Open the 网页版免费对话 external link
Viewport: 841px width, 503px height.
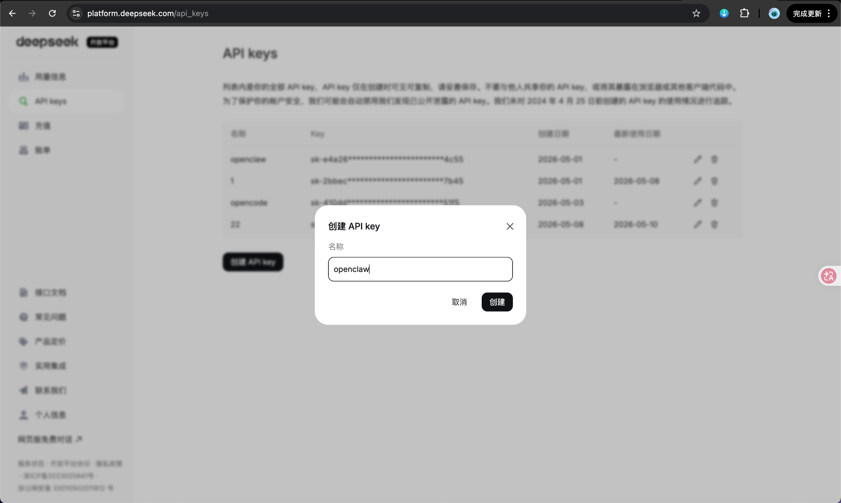(x=50, y=439)
